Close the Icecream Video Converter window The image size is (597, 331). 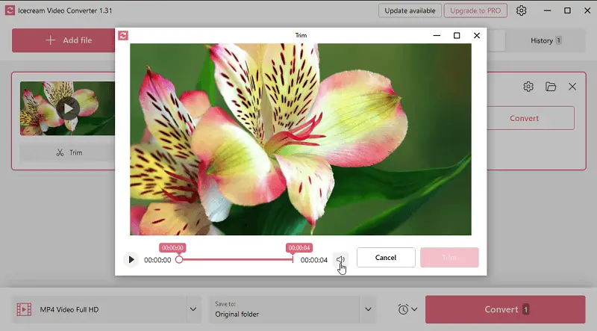pyautogui.click(x=587, y=10)
